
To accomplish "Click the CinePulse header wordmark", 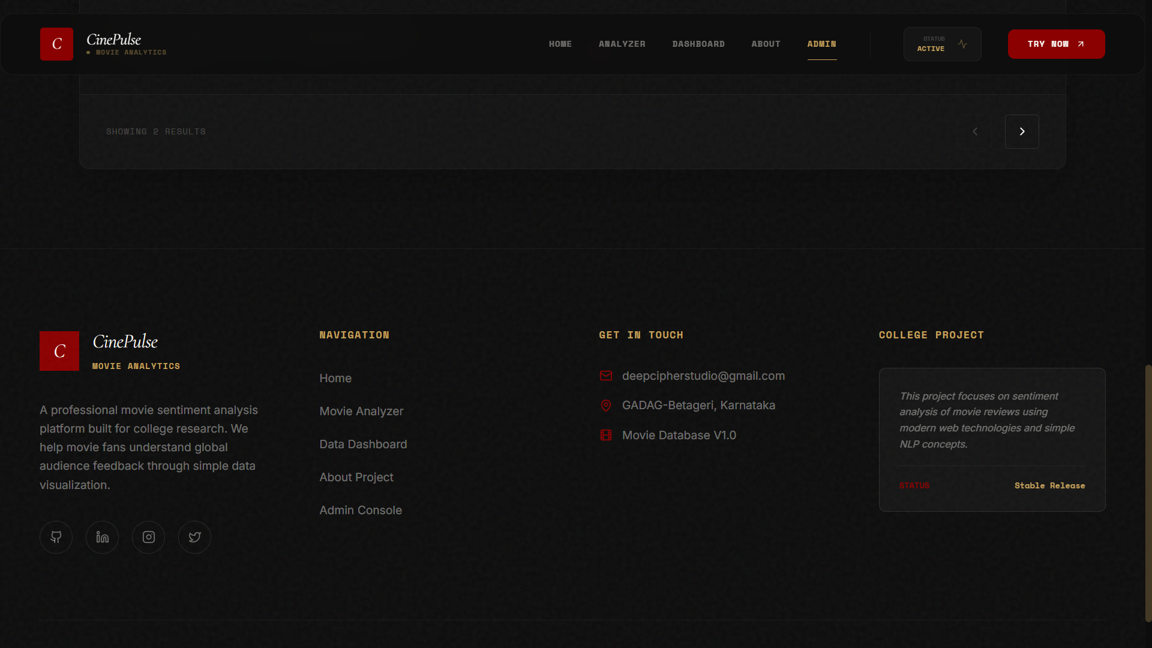I will coord(114,40).
